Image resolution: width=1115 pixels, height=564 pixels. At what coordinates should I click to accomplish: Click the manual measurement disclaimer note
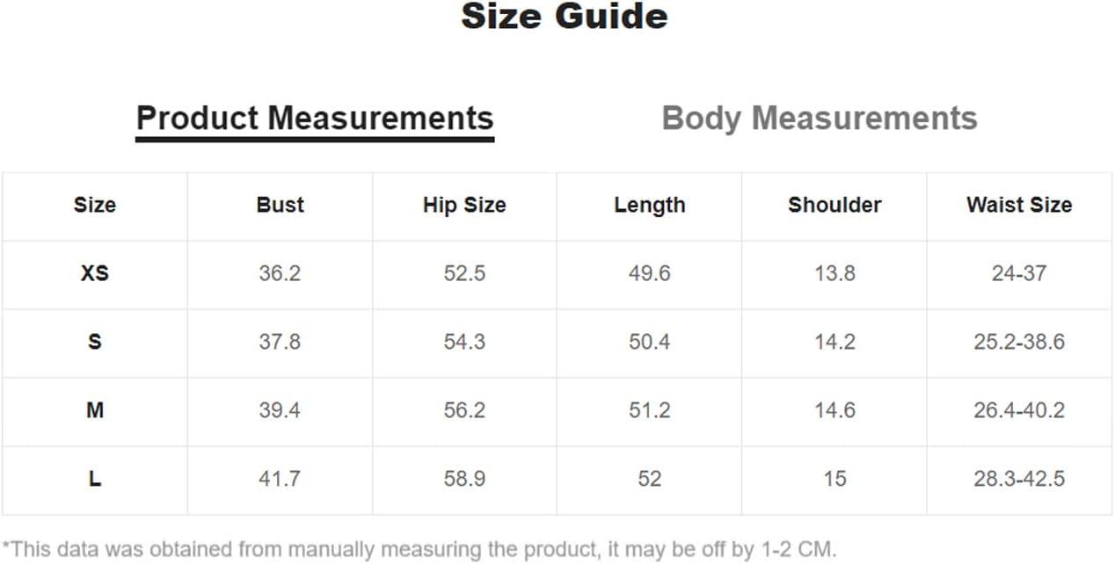point(419,550)
